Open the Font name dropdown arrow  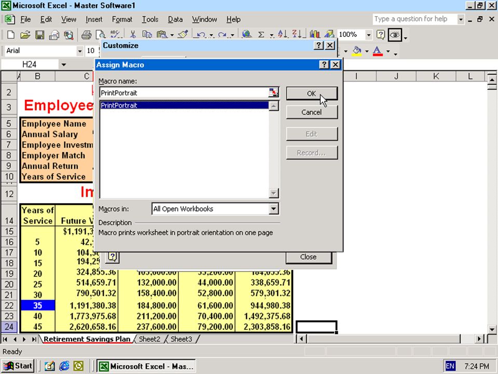pos(80,51)
